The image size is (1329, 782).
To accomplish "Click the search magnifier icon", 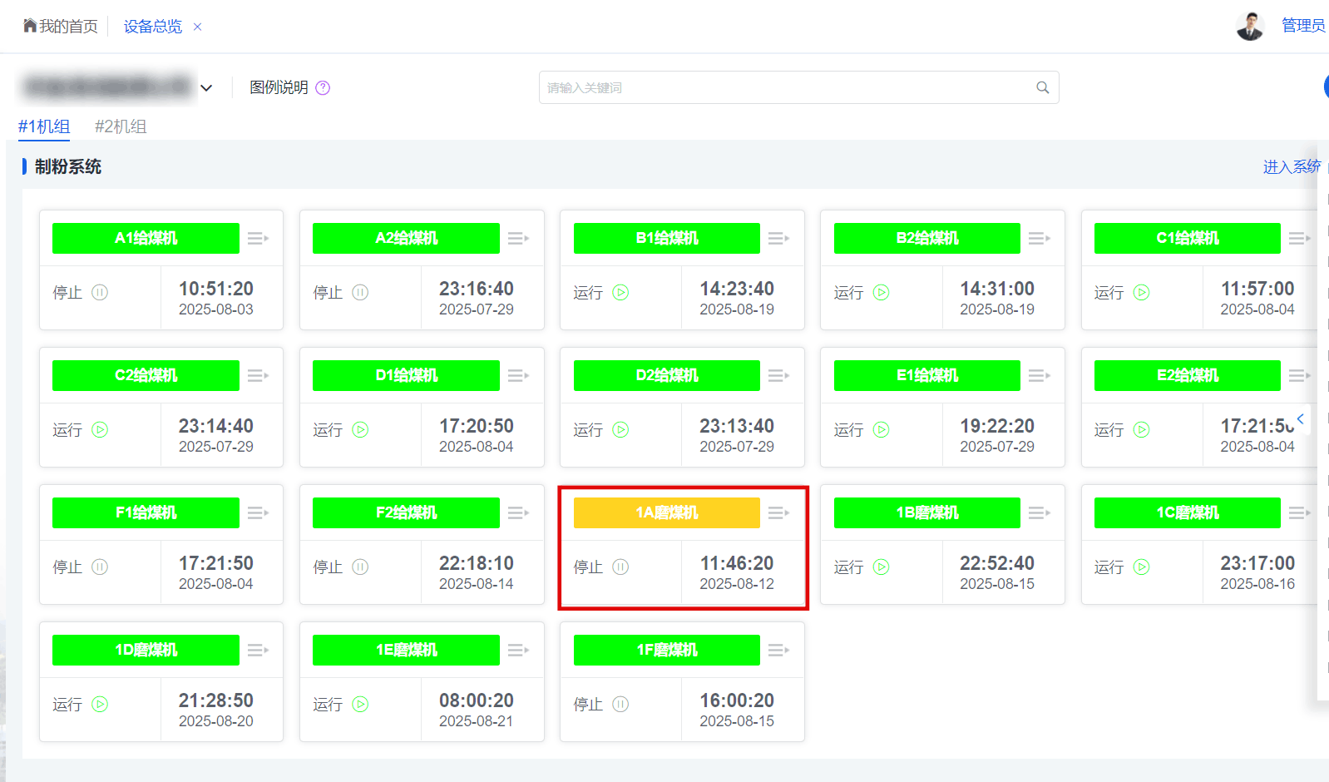I will tap(1042, 88).
